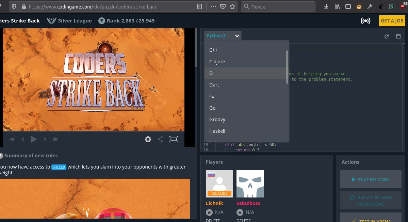Screen dimensions: 408x222
Task: Open page actions three-dot menu
Action: click(x=213, y=6)
